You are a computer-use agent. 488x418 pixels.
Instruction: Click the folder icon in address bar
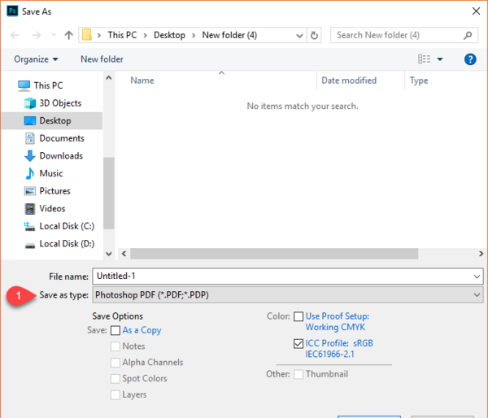coord(87,35)
